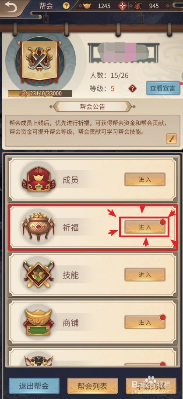Open the 帮会列表 guild list

point(92,386)
